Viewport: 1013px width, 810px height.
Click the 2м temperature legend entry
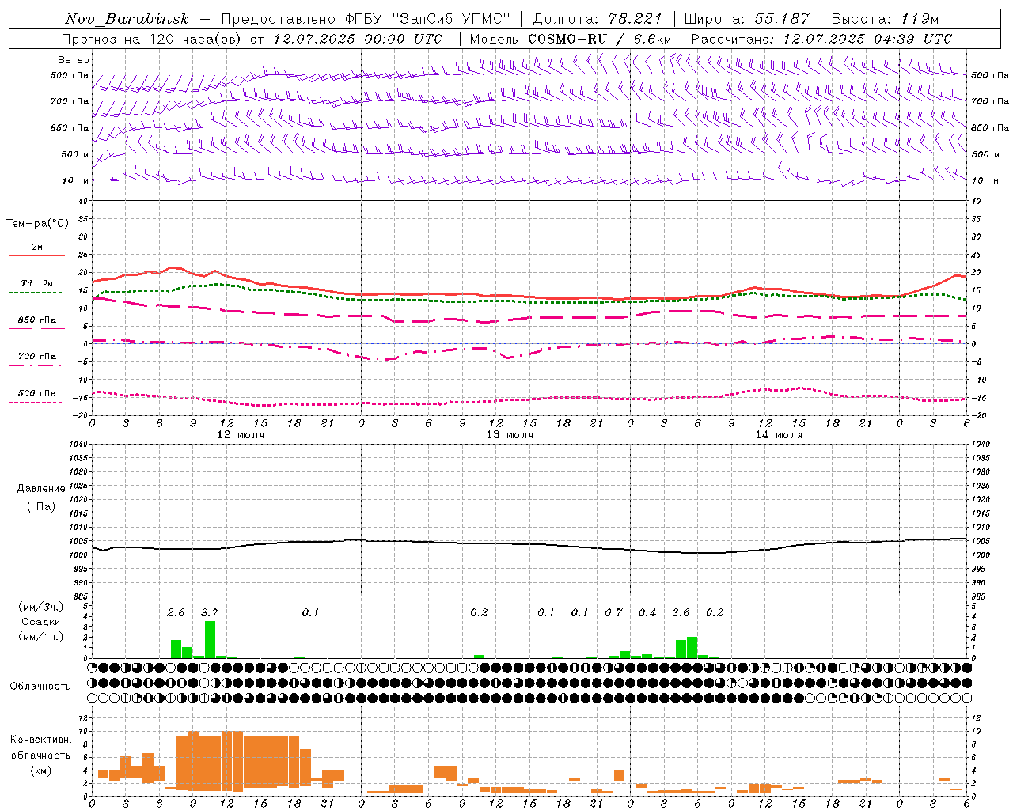click(x=37, y=248)
